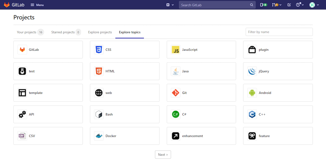Click the jQuery swirl icon

coord(252,71)
